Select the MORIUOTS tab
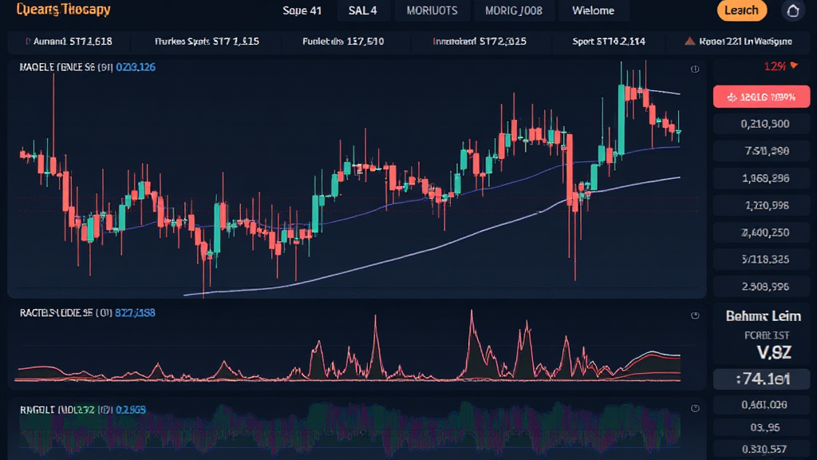817x460 pixels. [432, 10]
